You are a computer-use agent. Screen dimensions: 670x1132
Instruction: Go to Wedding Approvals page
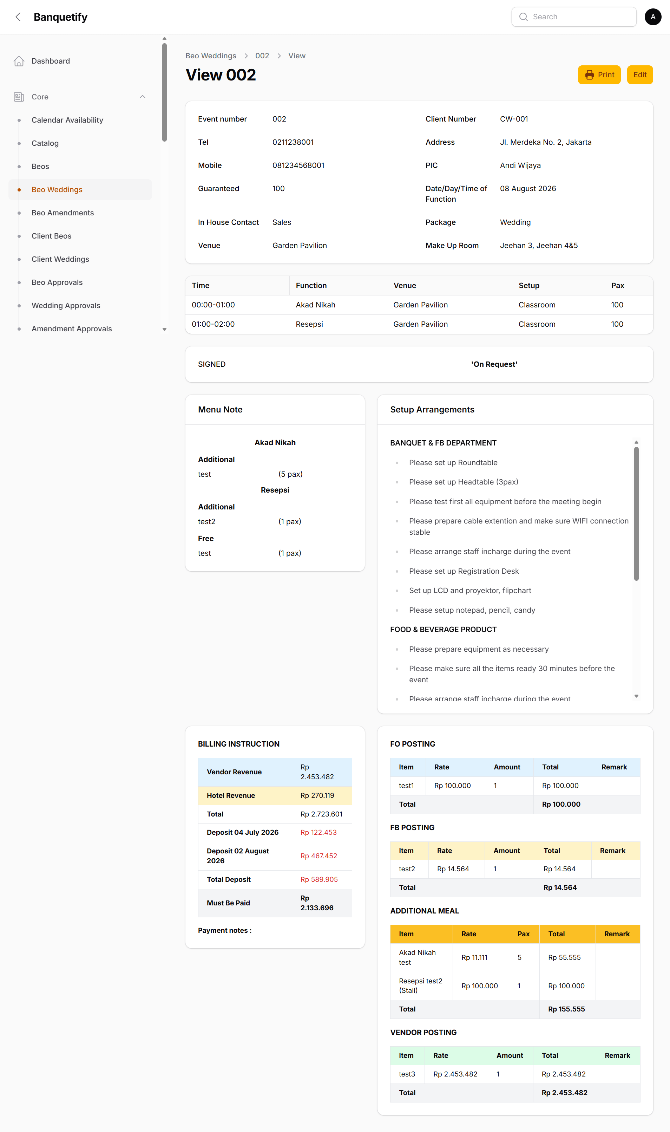[x=66, y=306]
